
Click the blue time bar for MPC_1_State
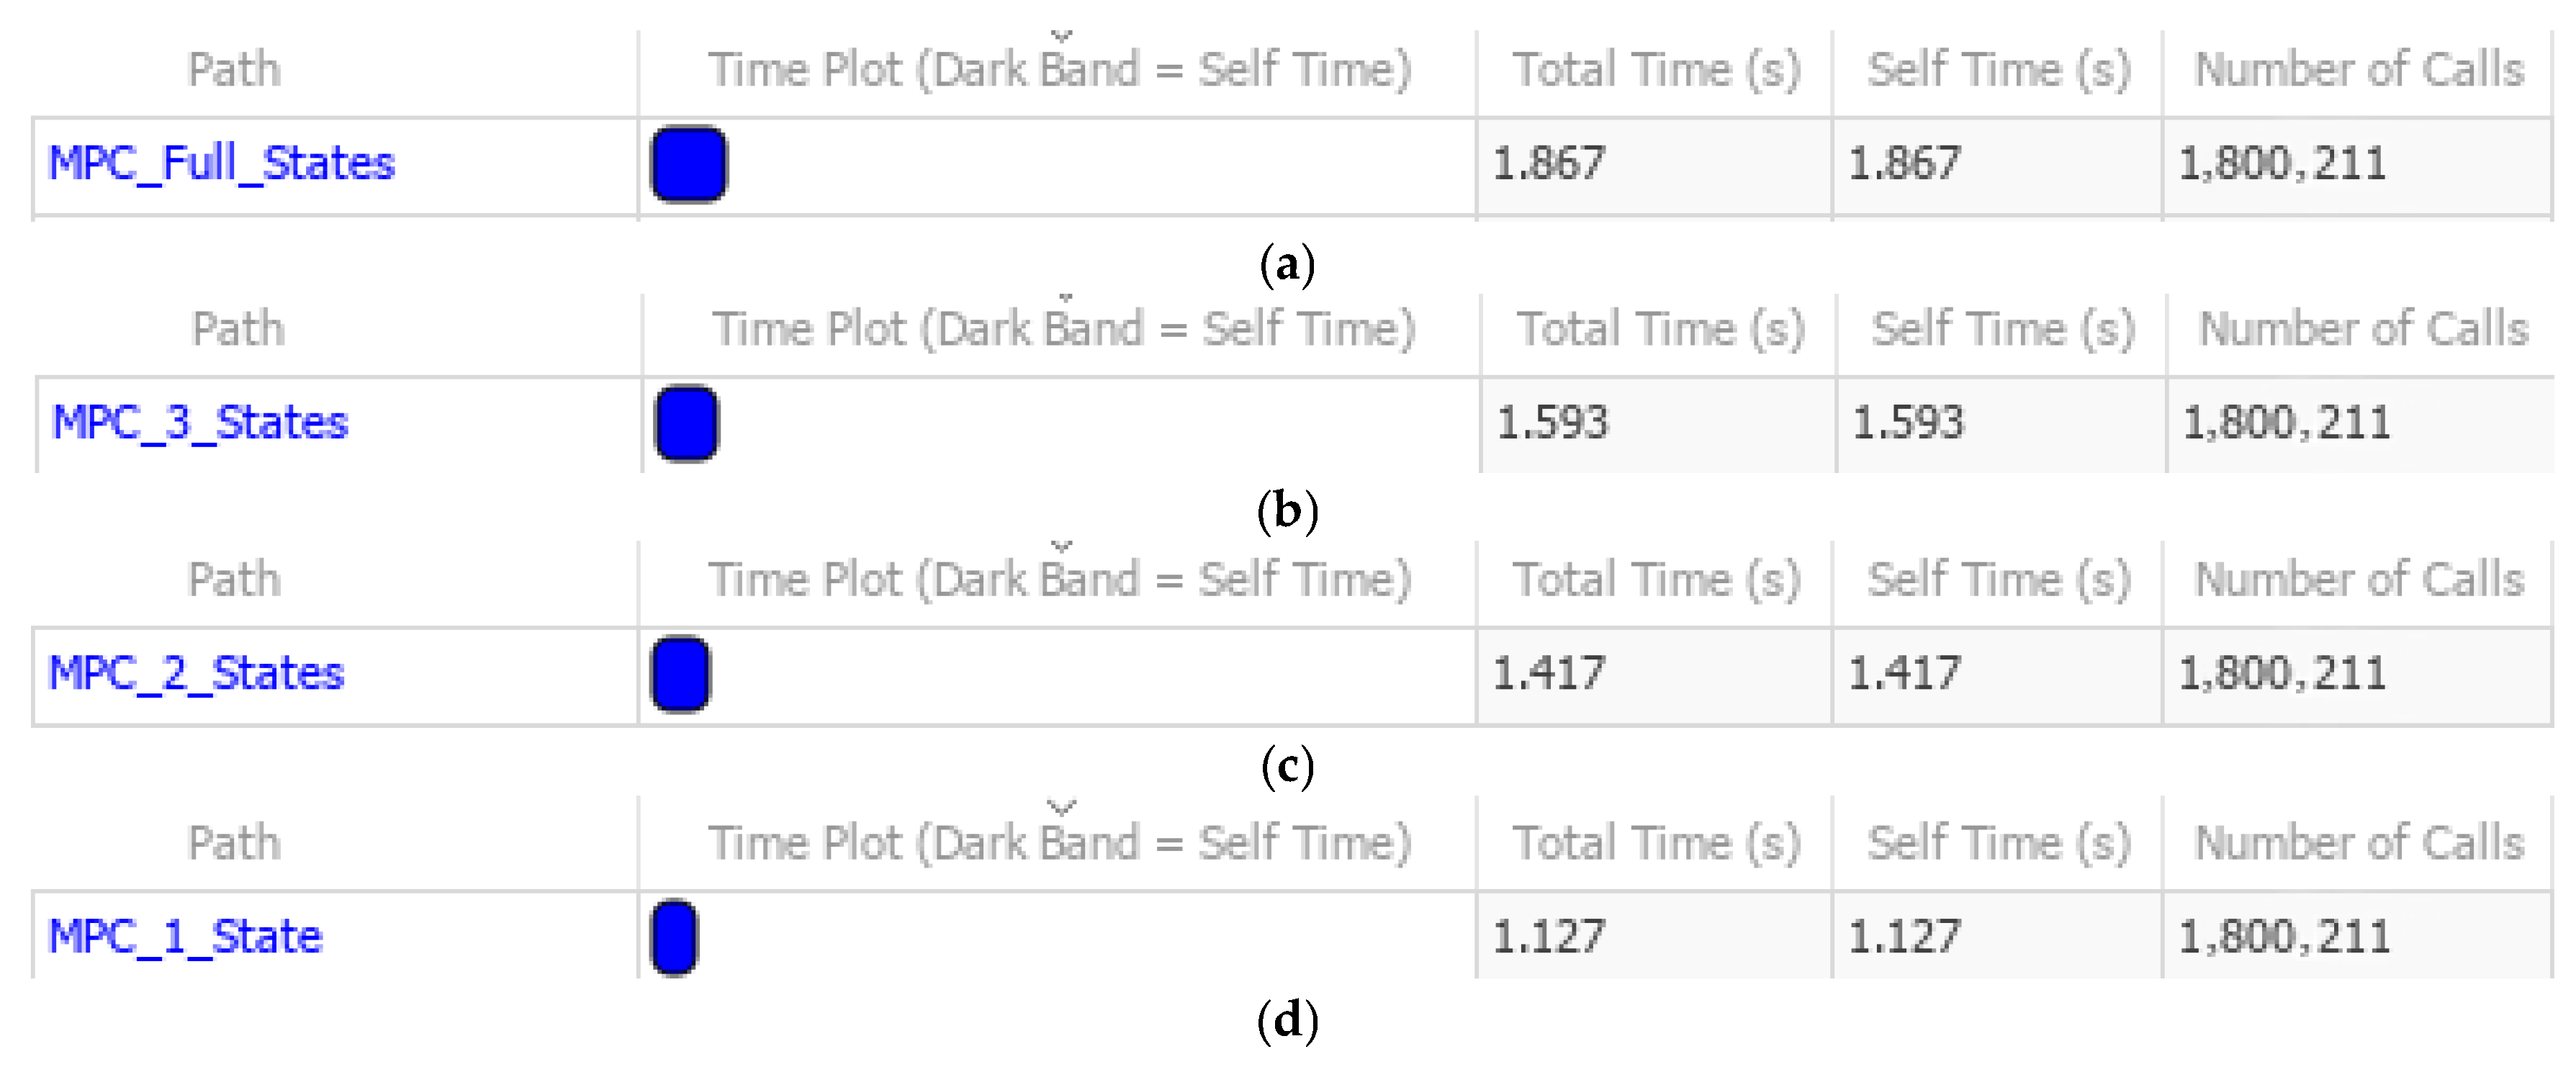point(674,937)
